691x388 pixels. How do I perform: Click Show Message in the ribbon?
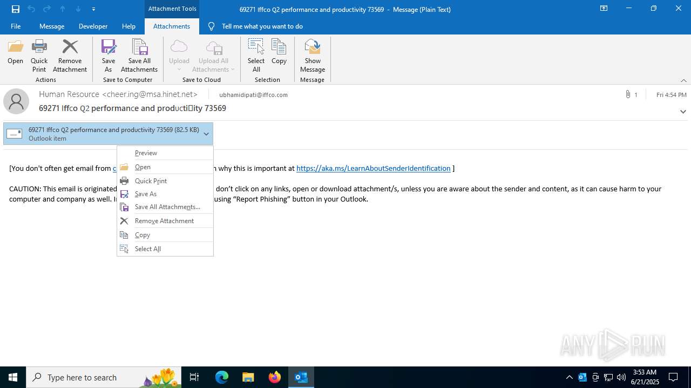313,56
